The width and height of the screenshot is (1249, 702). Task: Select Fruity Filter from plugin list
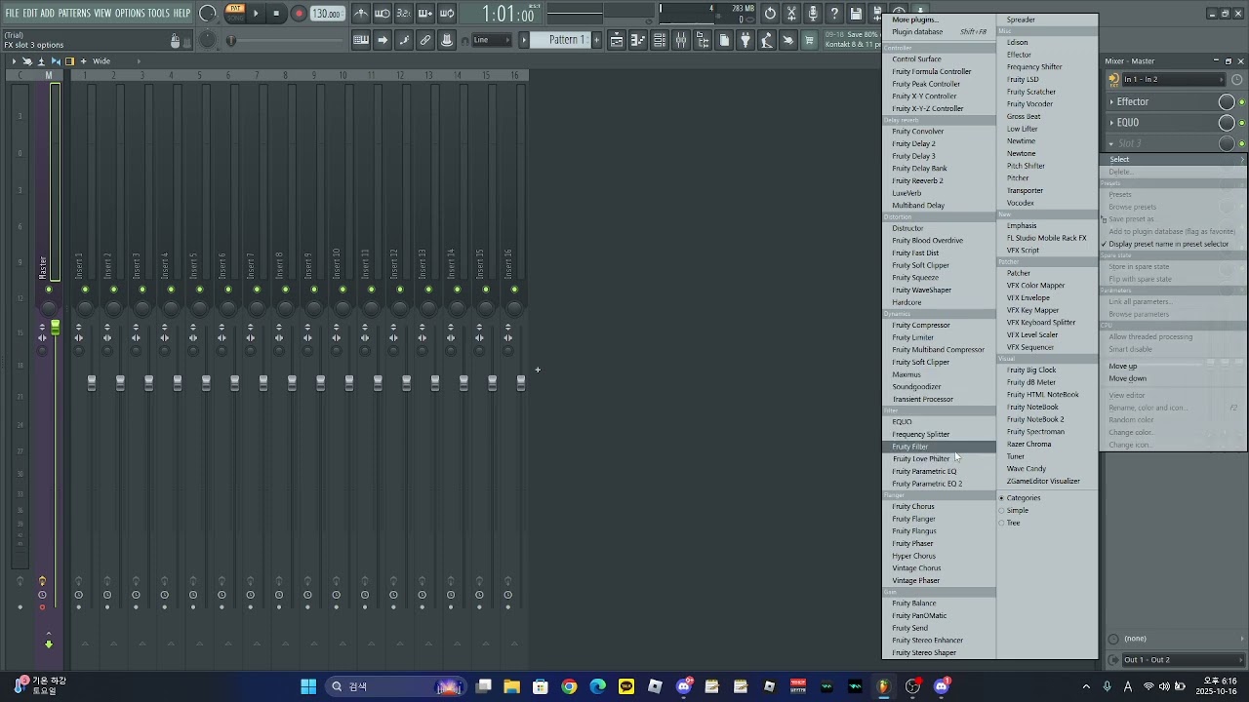point(939,447)
